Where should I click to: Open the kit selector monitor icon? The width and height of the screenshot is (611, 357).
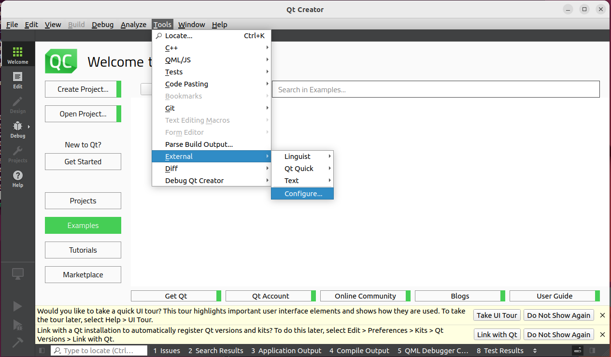click(x=17, y=274)
